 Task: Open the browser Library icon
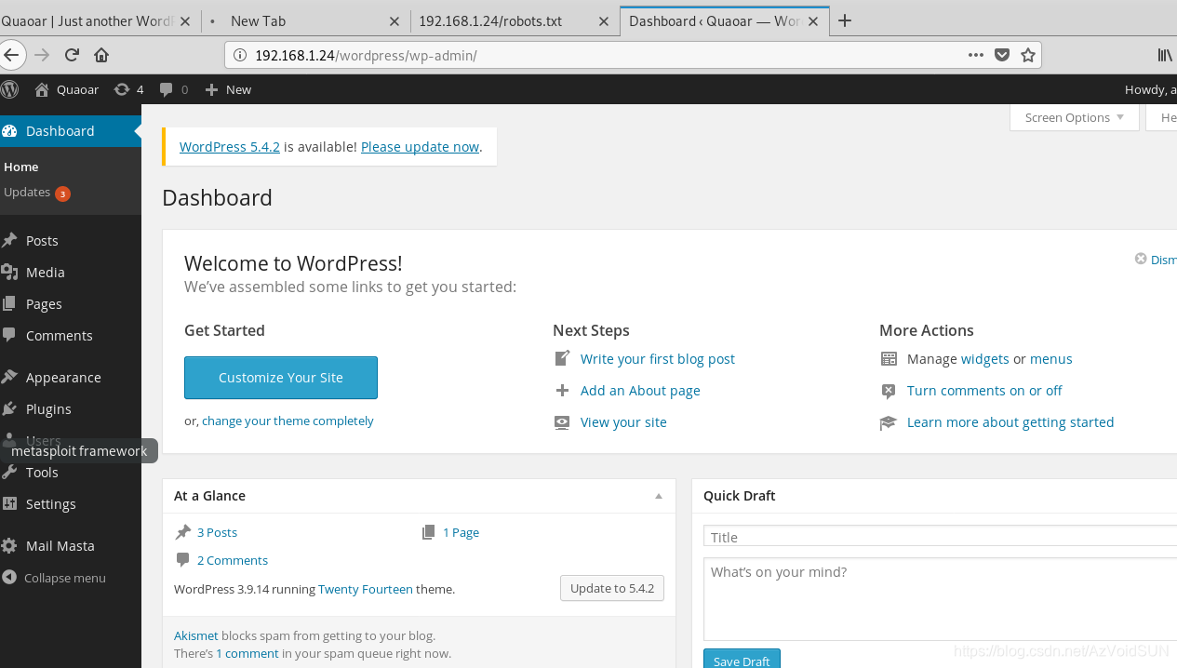coord(1165,55)
